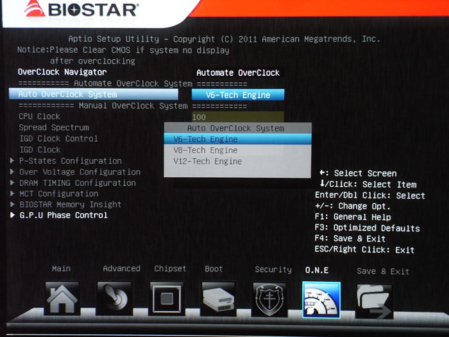
Task: Click the Manual OverClock System section header
Action: (133, 106)
